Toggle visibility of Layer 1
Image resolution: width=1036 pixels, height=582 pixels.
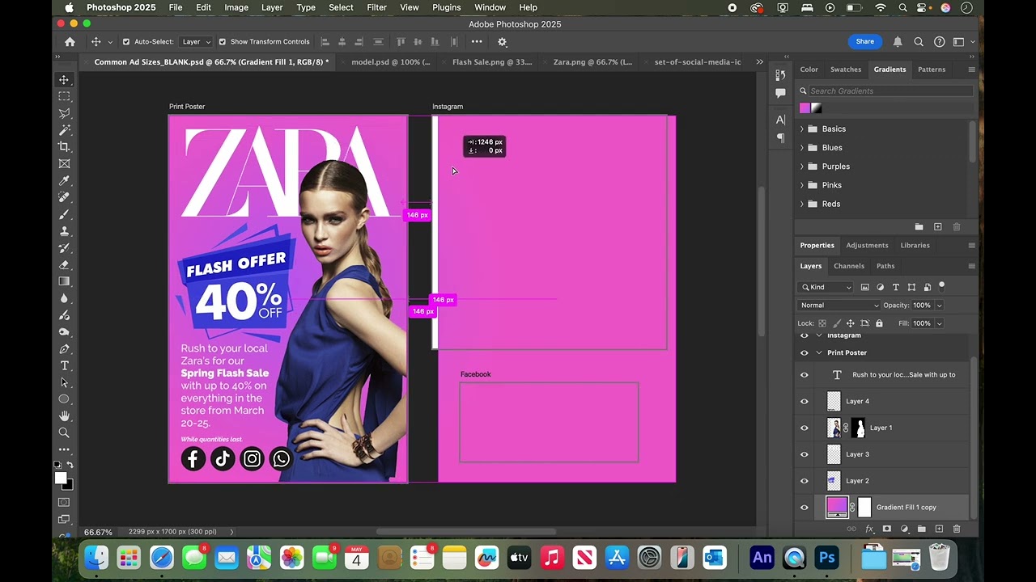tap(805, 428)
